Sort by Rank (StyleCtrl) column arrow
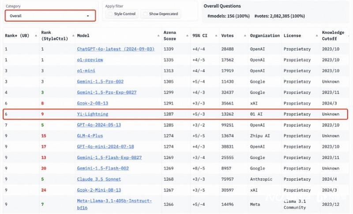 point(73,36)
